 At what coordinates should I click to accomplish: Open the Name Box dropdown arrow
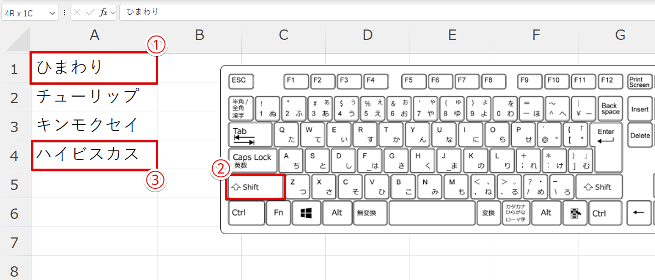click(x=52, y=13)
